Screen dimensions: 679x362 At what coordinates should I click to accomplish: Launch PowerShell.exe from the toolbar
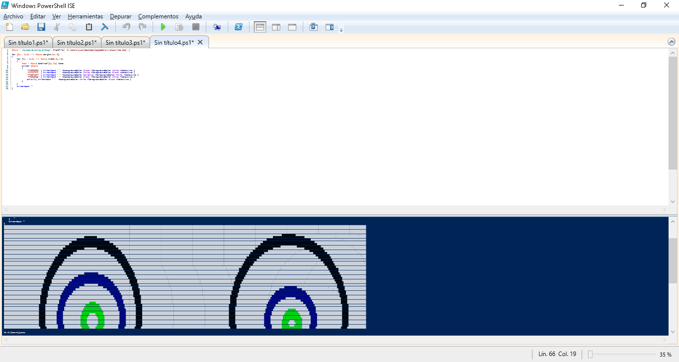[239, 27]
